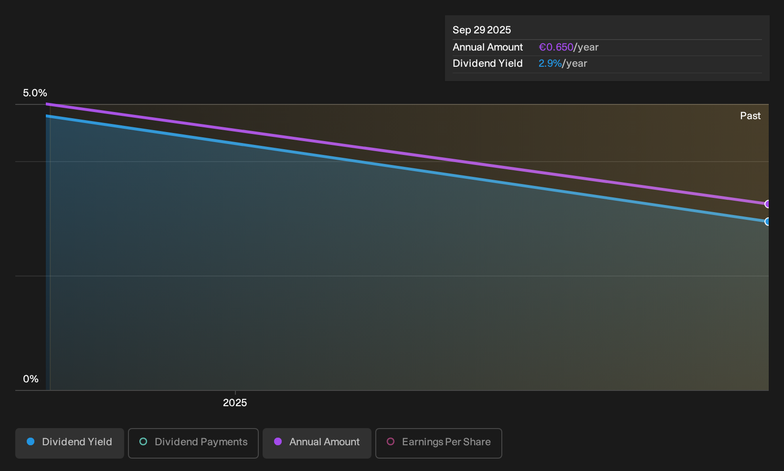Click the Sep 29 2025 tooltip date
784x471 pixels.
click(482, 30)
